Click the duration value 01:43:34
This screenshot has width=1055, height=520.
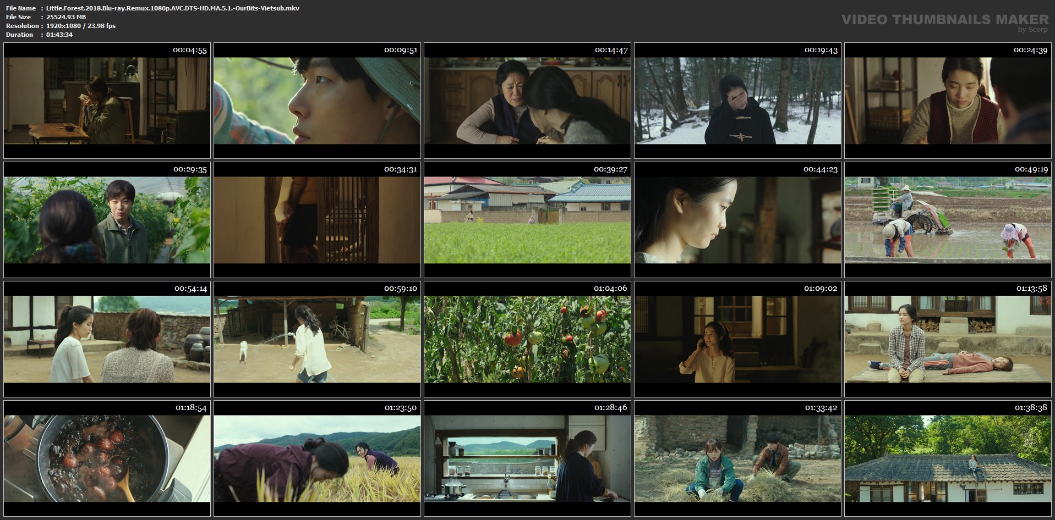(59, 35)
